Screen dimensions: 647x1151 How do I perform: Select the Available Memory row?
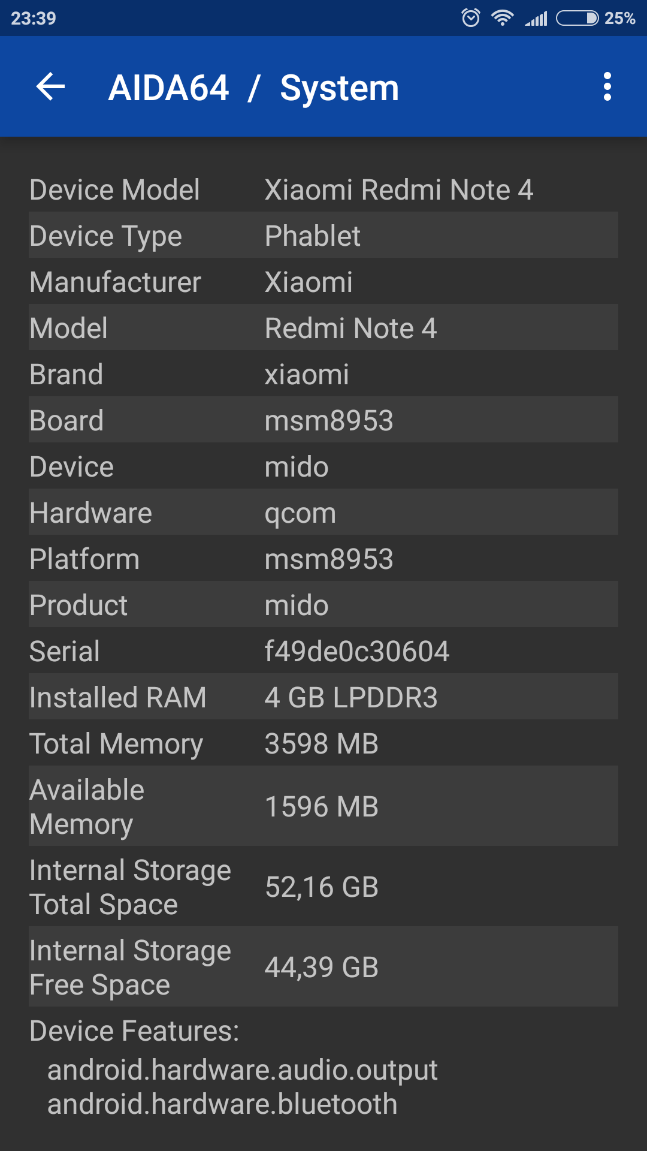click(x=323, y=806)
